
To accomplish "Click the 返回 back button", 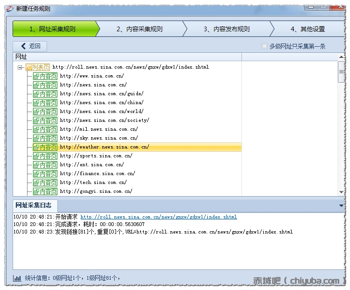I will click(x=30, y=46).
